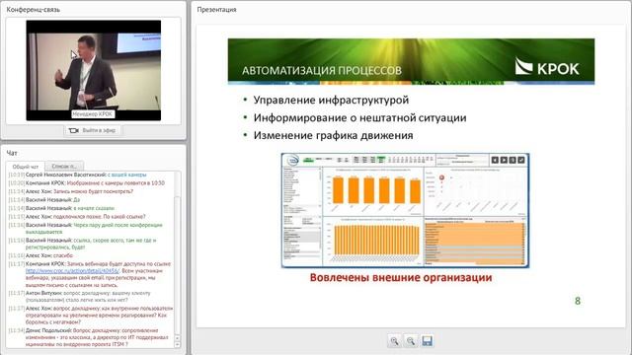The width and height of the screenshot is (632, 355).
Task: Click the camera icon in Выйти в эфир button
Action: (x=73, y=130)
